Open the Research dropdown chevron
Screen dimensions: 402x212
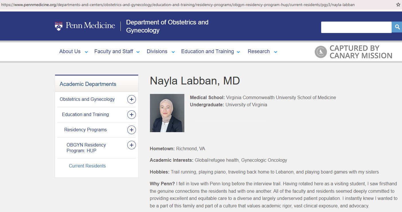point(275,52)
